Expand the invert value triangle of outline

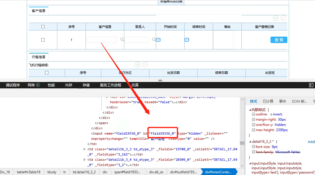pyautogui.click(x=271, y=115)
